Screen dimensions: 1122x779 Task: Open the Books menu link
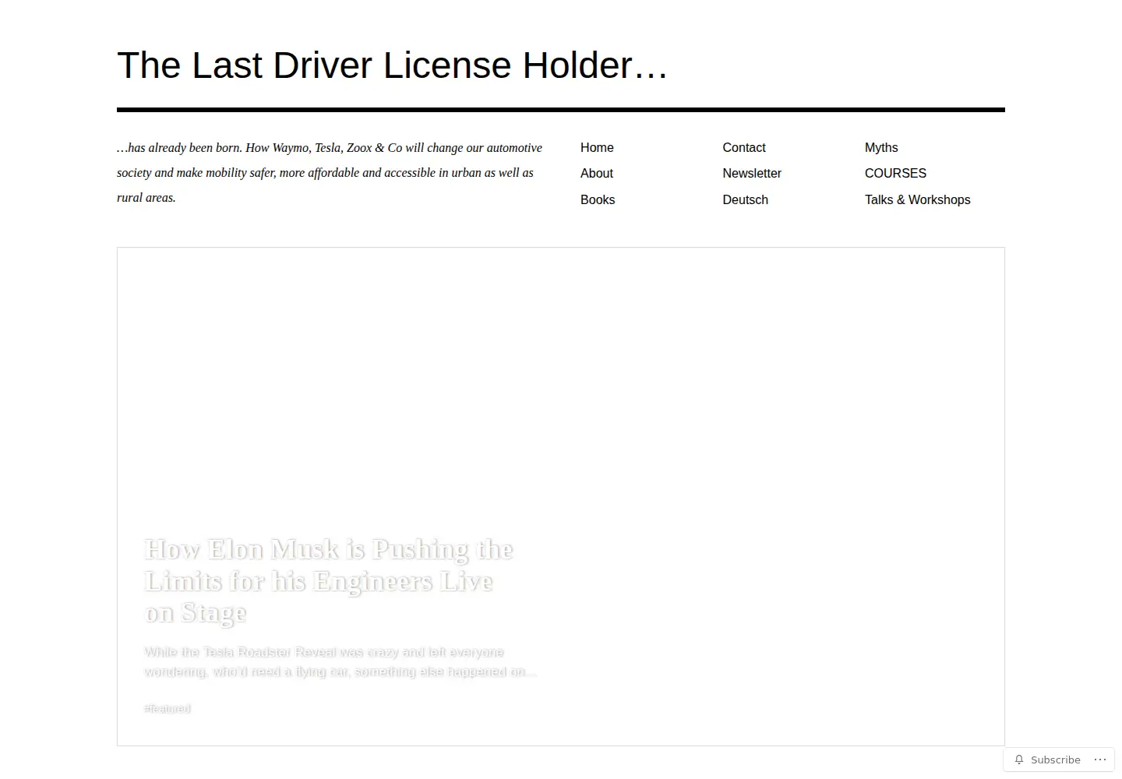click(x=598, y=199)
